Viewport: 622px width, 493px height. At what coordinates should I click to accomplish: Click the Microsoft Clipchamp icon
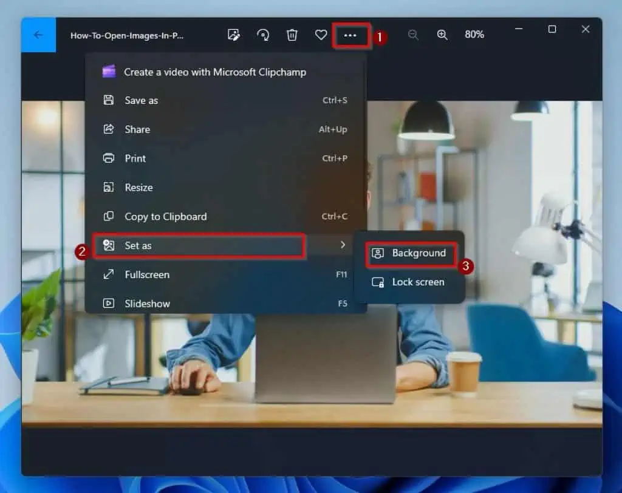(109, 71)
